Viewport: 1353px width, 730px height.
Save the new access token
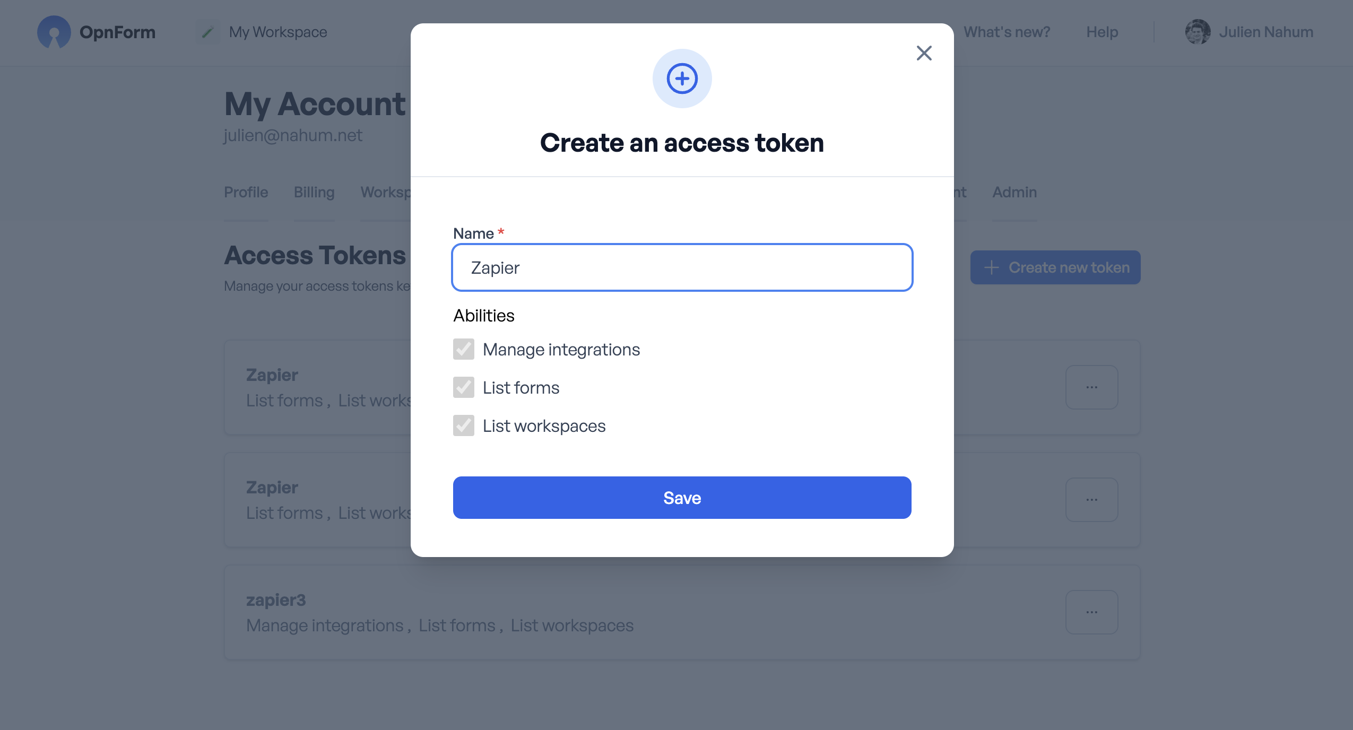(682, 497)
